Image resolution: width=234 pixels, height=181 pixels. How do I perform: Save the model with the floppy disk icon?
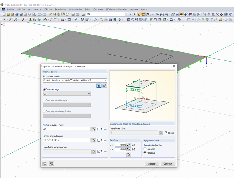(21, 14)
